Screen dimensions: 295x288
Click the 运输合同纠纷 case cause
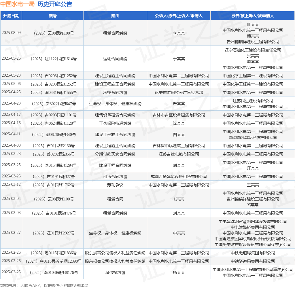coord(115,59)
